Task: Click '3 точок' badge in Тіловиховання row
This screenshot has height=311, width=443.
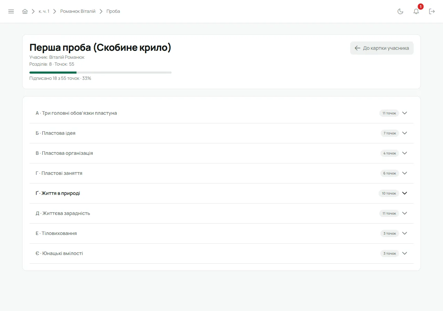Action: [x=390, y=233]
